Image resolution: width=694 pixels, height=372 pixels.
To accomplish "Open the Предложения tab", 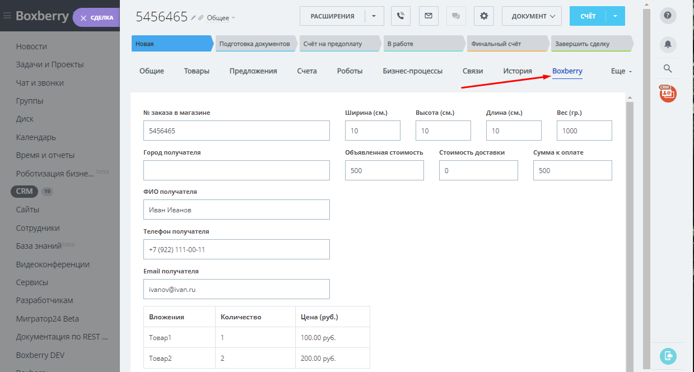I will (x=253, y=71).
